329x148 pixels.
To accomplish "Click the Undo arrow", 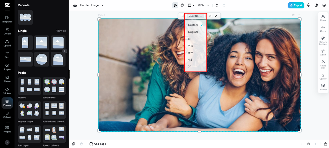I will click(x=217, y=5).
